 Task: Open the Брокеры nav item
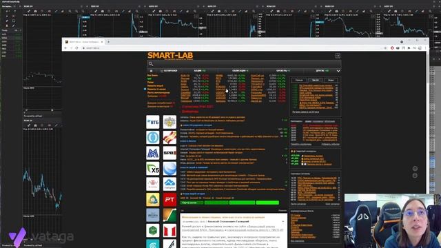click(283, 71)
